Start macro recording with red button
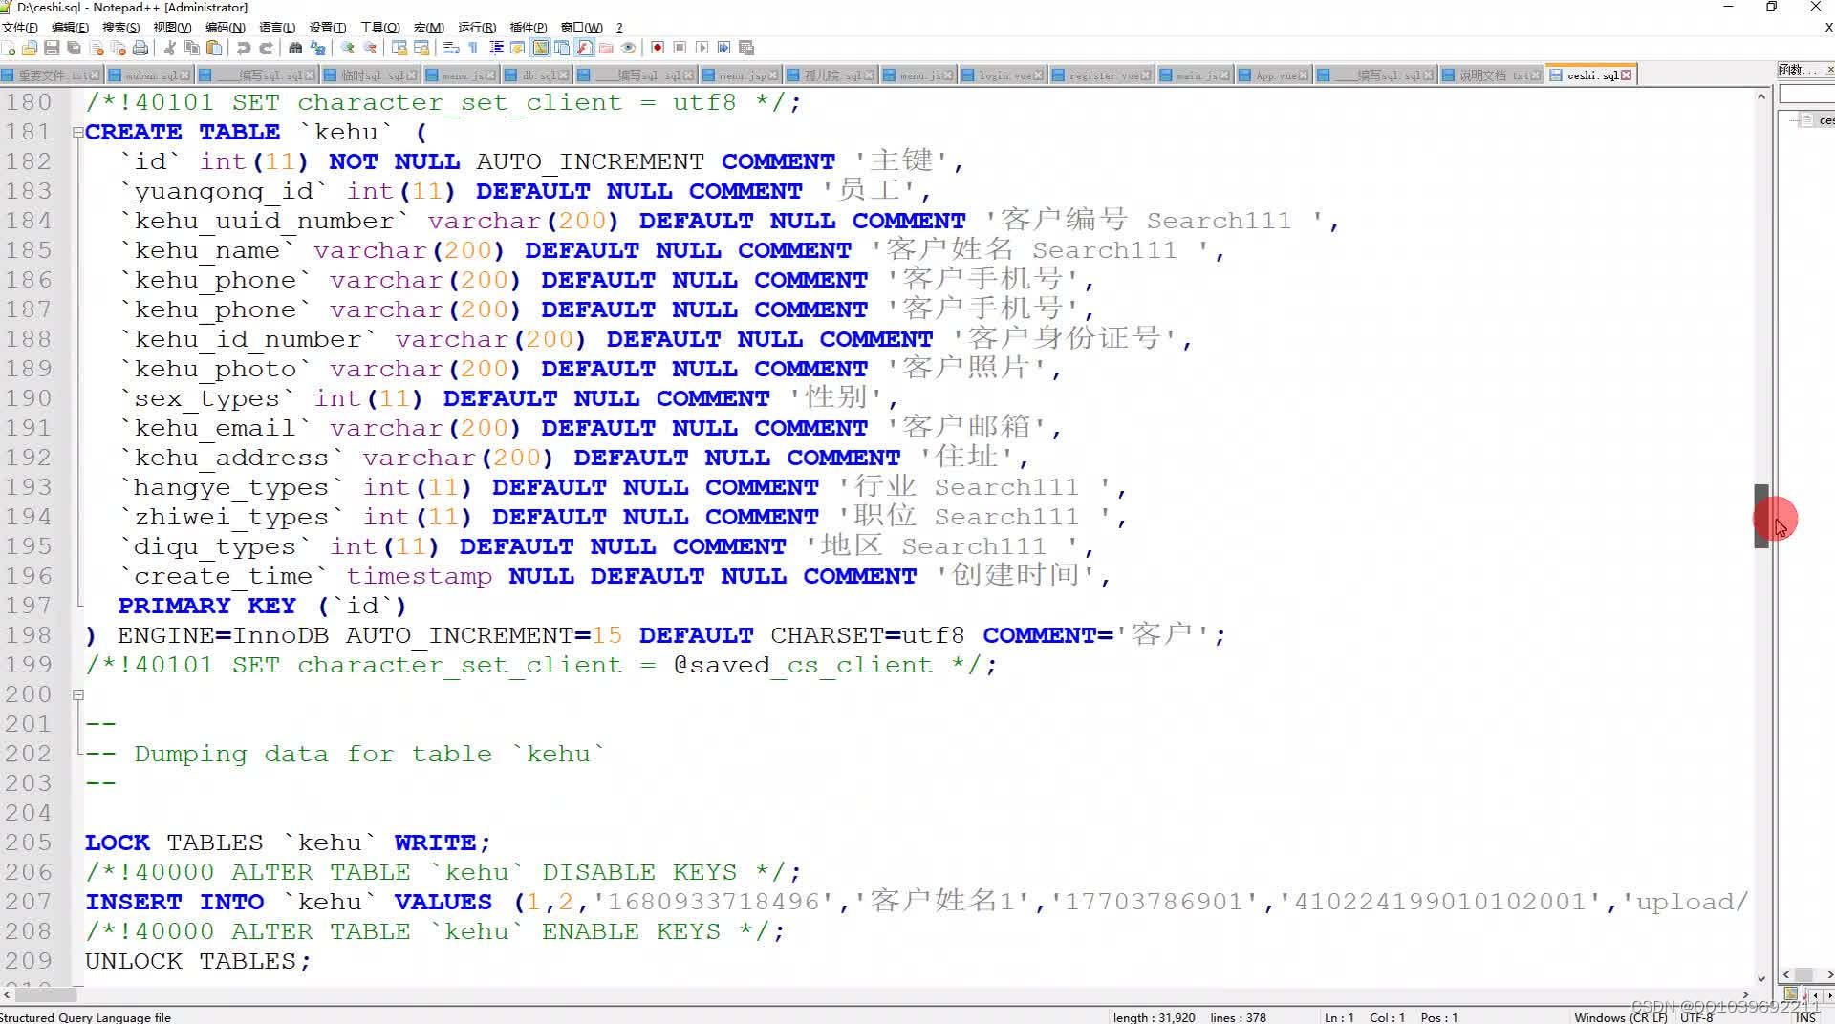This screenshot has height=1024, width=1835. [658, 48]
